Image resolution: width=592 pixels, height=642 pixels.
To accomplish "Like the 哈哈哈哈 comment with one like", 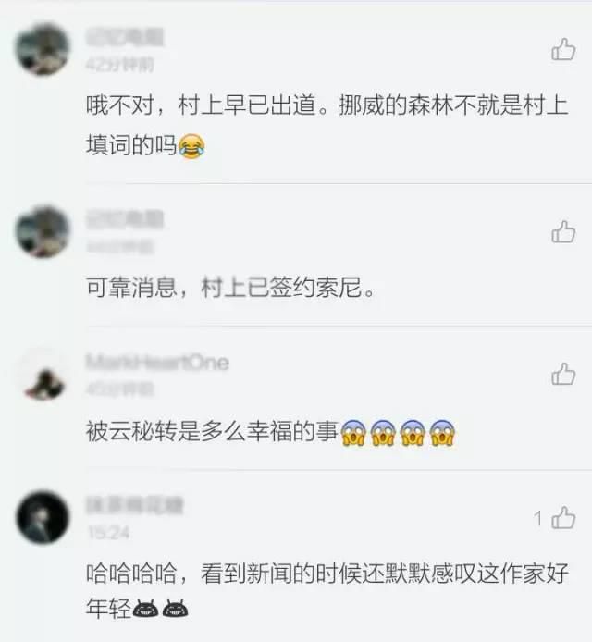I will tap(563, 517).
